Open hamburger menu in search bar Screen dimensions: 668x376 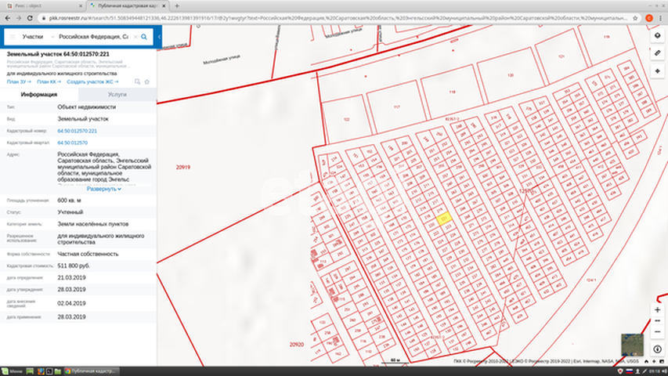click(12, 37)
